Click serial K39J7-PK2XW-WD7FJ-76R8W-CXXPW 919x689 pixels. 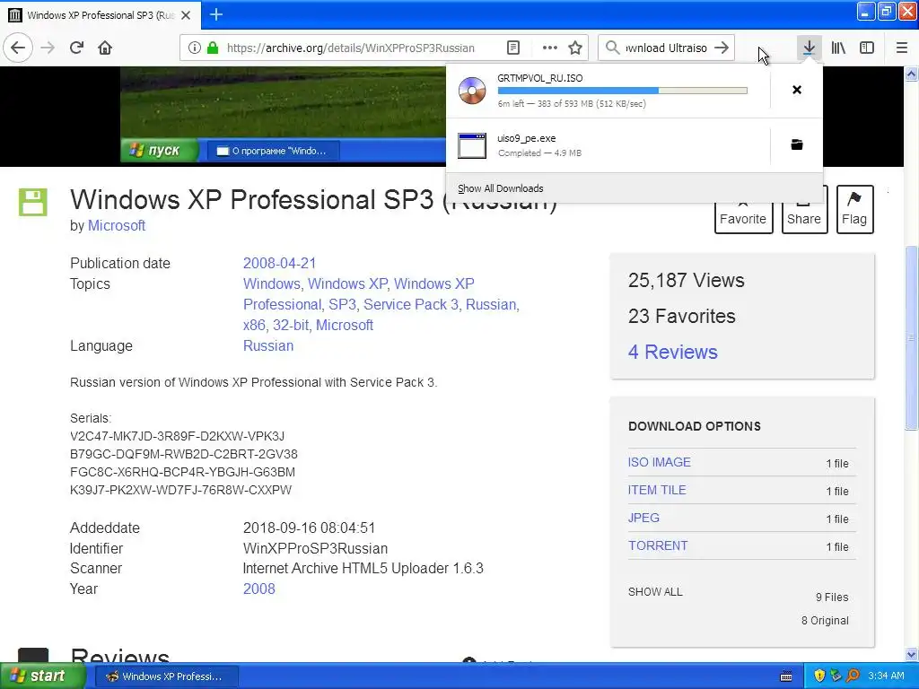[x=180, y=490]
